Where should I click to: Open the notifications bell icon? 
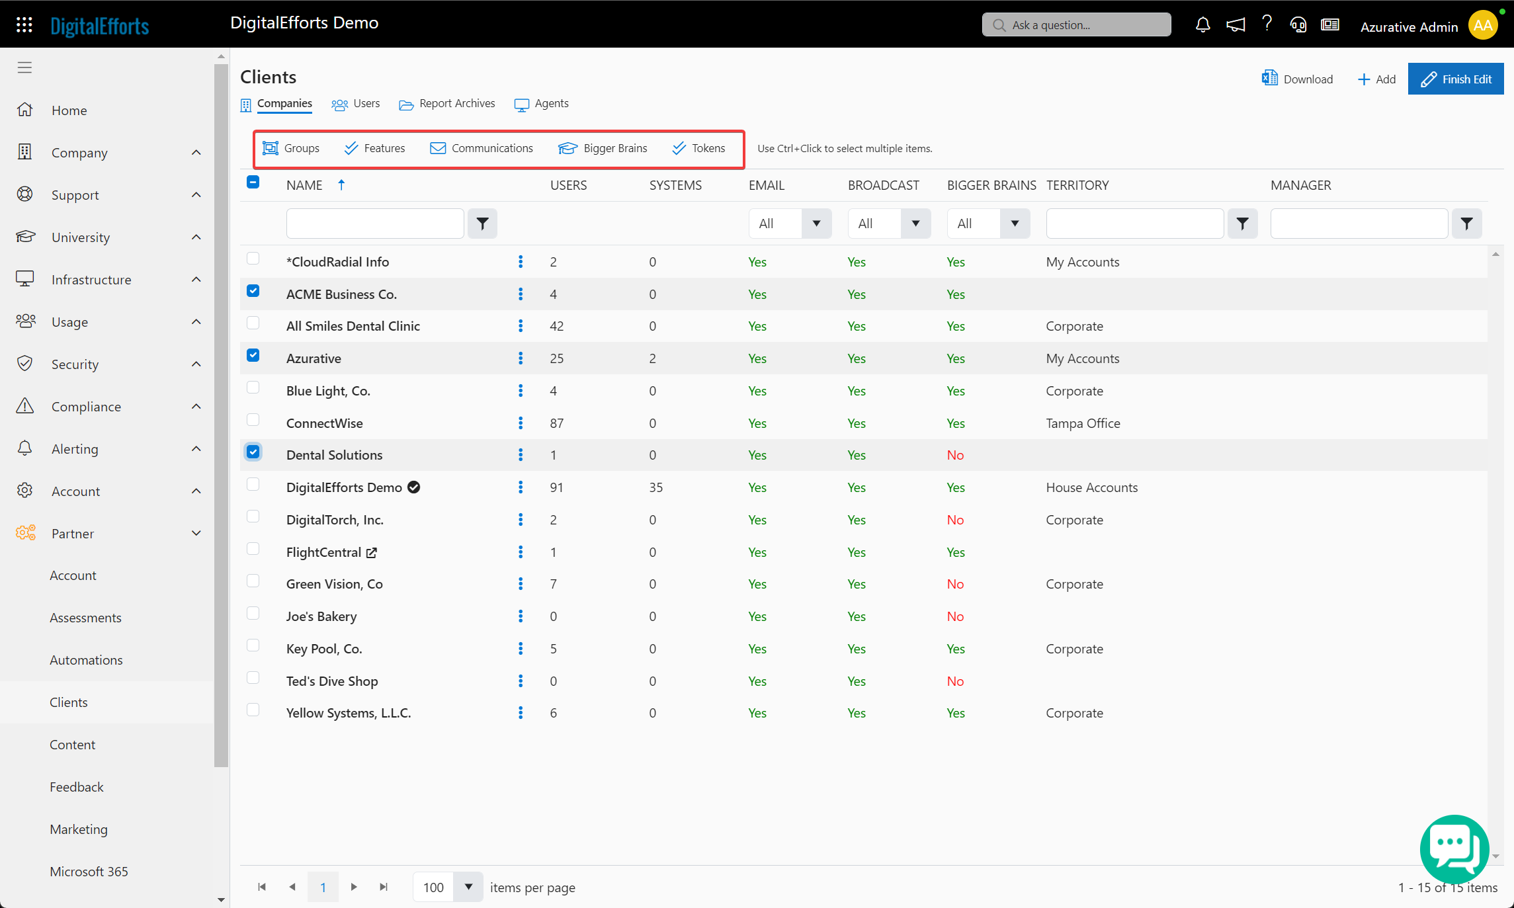click(x=1202, y=25)
